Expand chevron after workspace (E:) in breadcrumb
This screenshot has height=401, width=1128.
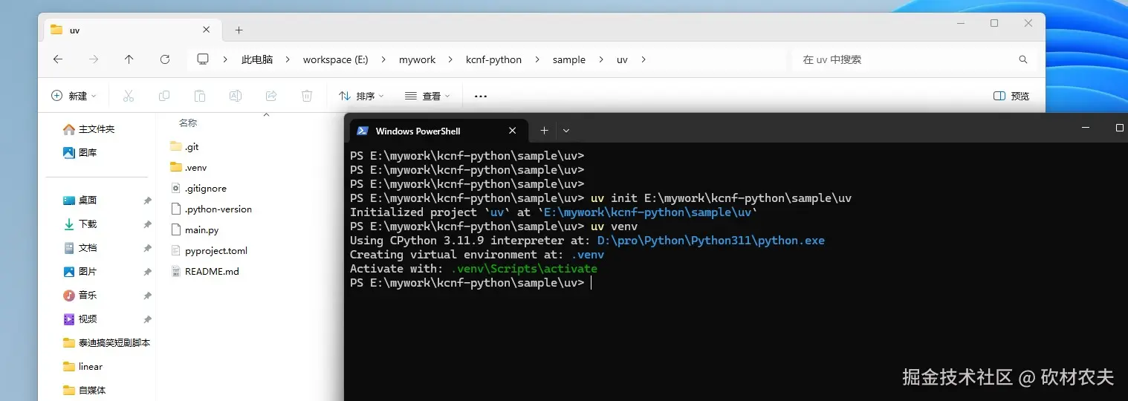383,59
